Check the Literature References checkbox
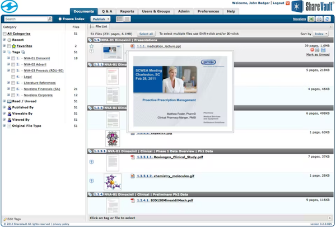Viewport: 336px width, 227px height. (13, 83)
